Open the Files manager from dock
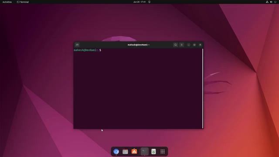Viewport: 279px width, 157px height. coord(125,151)
